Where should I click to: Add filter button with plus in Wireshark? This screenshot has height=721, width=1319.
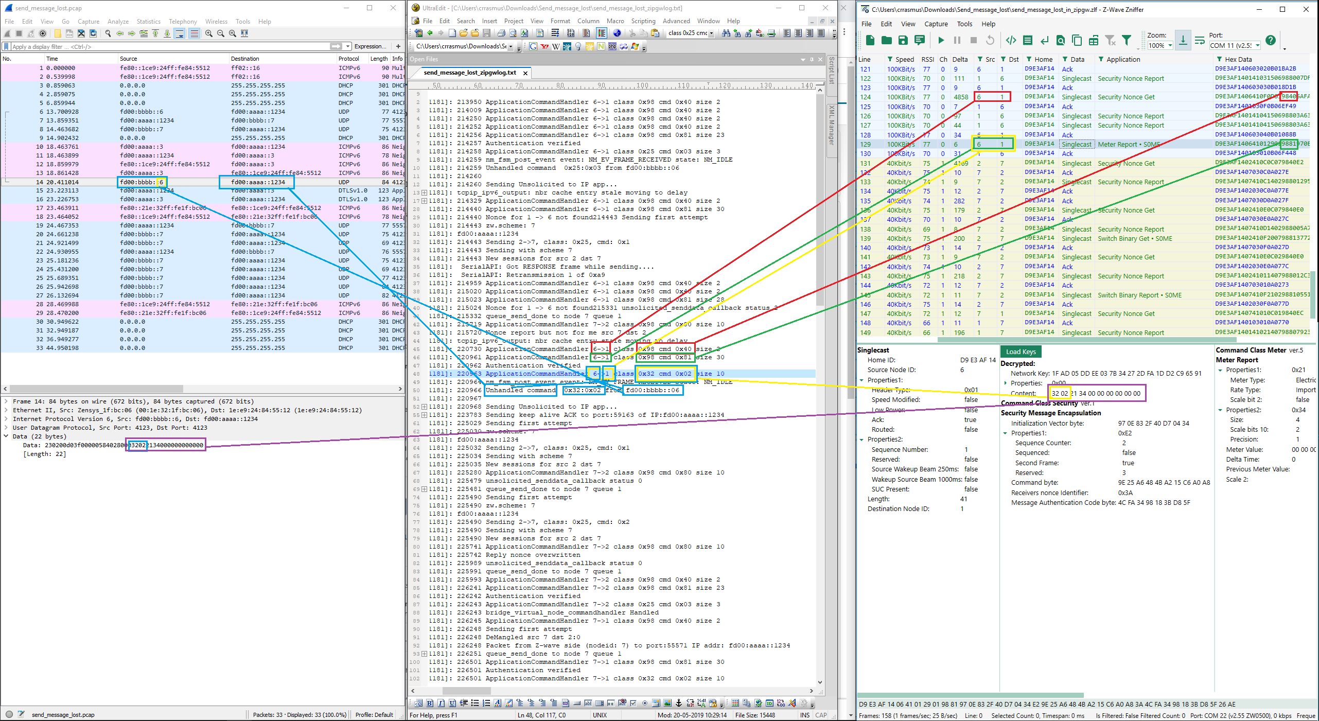tap(398, 46)
